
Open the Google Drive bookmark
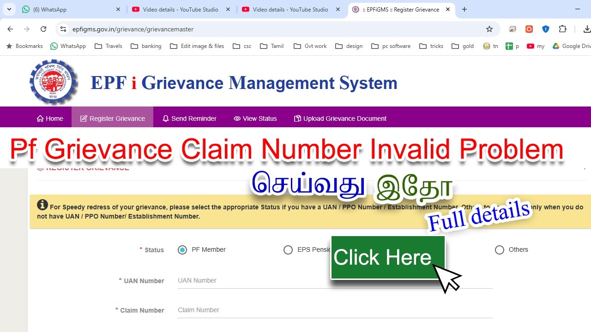[572, 46]
